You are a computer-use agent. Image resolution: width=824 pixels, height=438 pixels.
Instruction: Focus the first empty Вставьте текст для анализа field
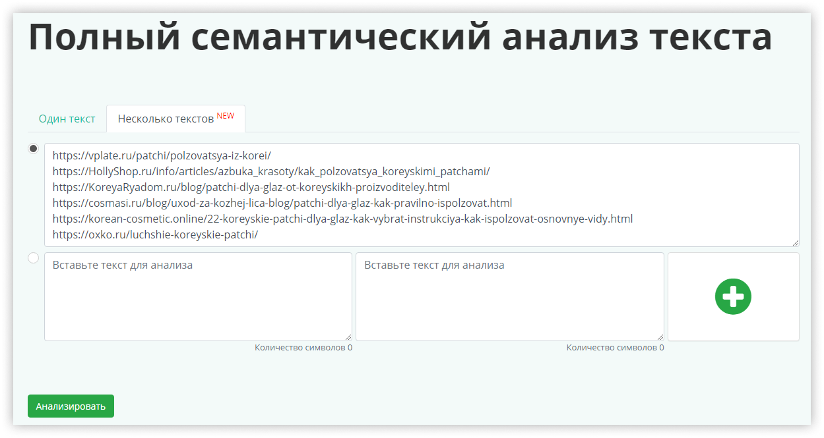pyautogui.click(x=198, y=296)
